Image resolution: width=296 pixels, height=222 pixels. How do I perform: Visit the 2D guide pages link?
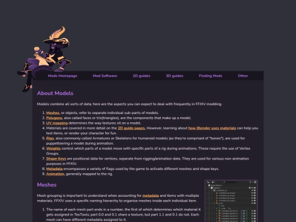coord(132,128)
